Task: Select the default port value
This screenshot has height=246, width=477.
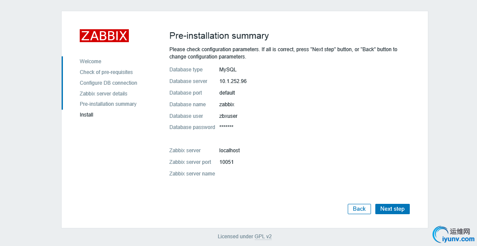Action: click(x=227, y=92)
